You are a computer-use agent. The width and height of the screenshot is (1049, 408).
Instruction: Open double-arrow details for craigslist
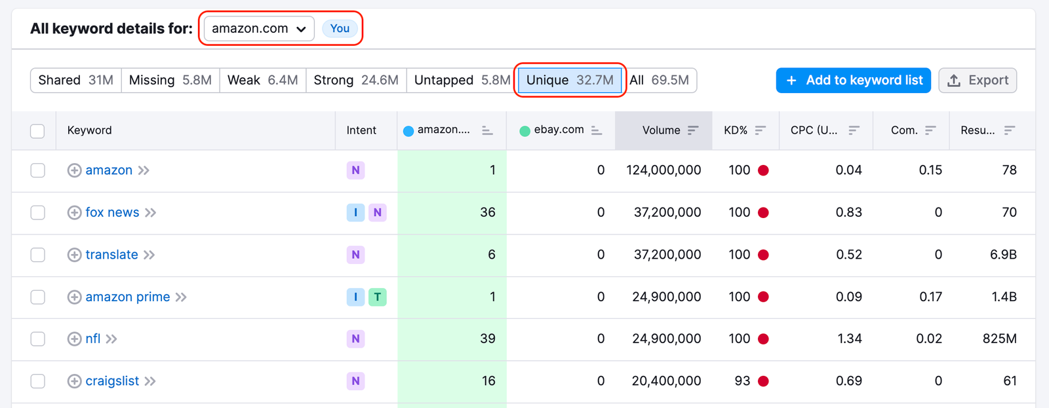(150, 381)
